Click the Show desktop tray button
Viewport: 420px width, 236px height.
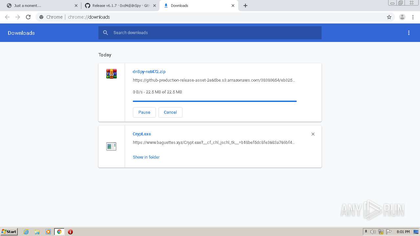pyautogui.click(x=416, y=232)
